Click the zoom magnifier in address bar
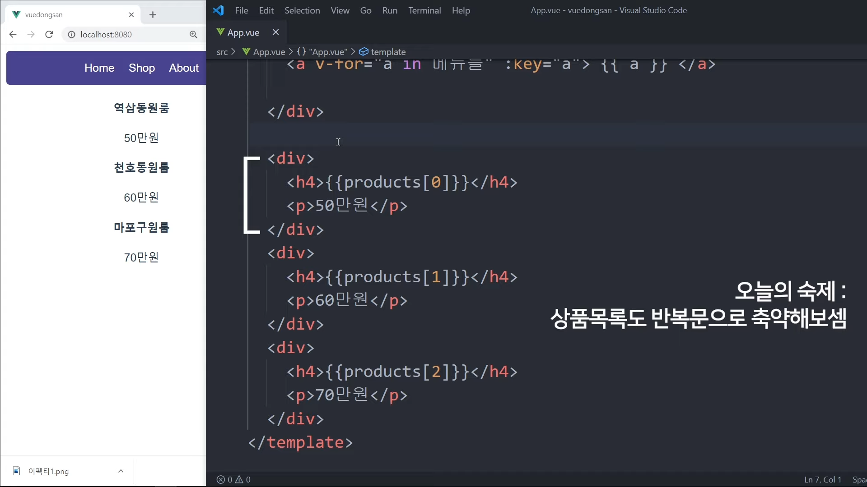This screenshot has width=867, height=487. (193, 34)
